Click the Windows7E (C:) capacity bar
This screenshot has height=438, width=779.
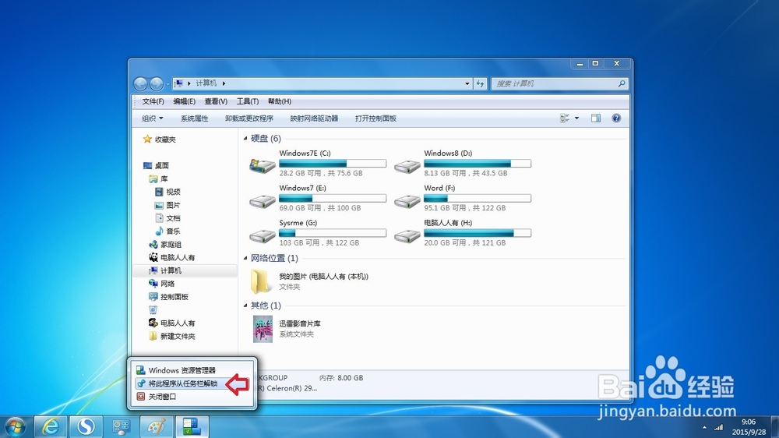pyautogui.click(x=333, y=163)
